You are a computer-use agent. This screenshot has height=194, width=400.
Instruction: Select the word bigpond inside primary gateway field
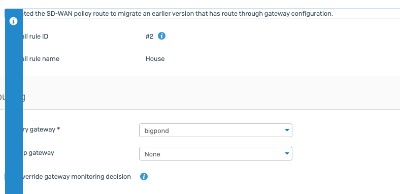(x=157, y=131)
